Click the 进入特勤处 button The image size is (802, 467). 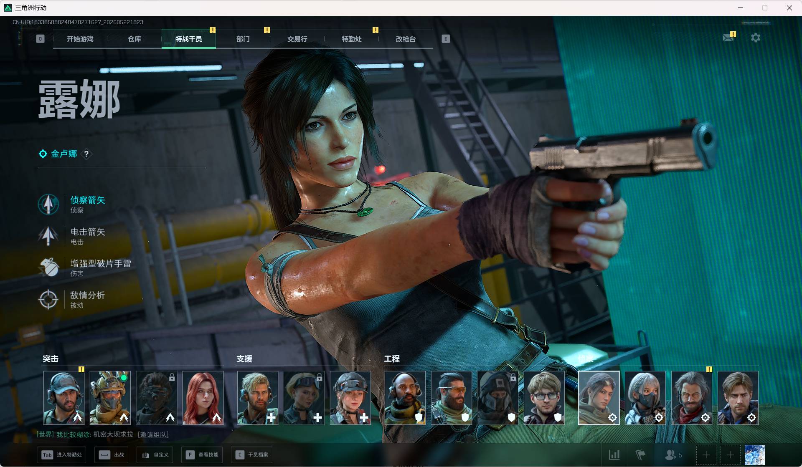click(61, 454)
